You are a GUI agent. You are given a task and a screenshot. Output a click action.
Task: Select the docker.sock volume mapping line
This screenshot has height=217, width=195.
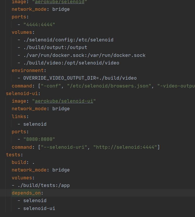pyautogui.click(x=84, y=55)
